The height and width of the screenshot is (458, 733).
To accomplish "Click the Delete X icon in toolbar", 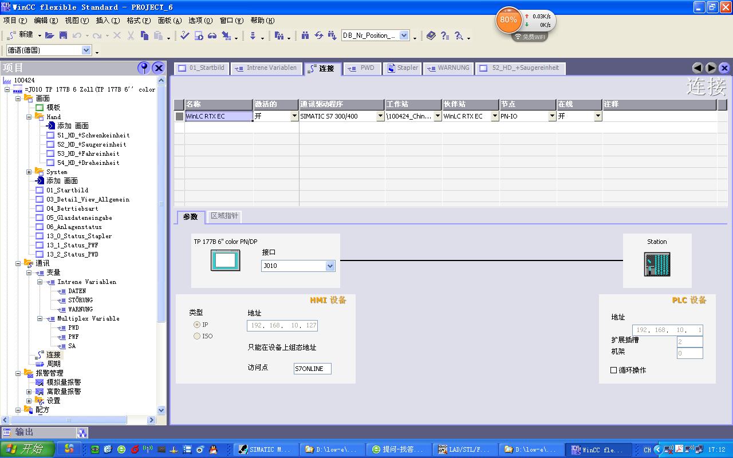I will click(x=117, y=35).
